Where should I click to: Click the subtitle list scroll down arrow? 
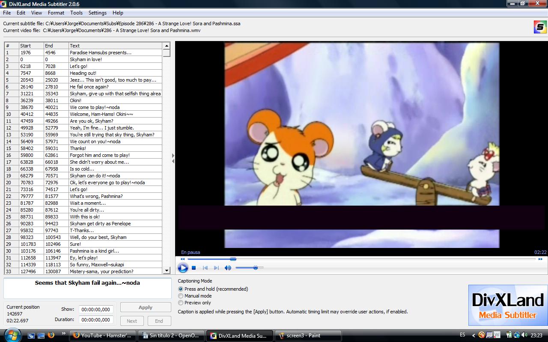tap(167, 271)
